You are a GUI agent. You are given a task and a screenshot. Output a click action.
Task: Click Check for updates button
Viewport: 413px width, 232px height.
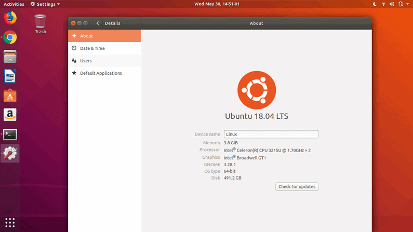[x=297, y=186]
